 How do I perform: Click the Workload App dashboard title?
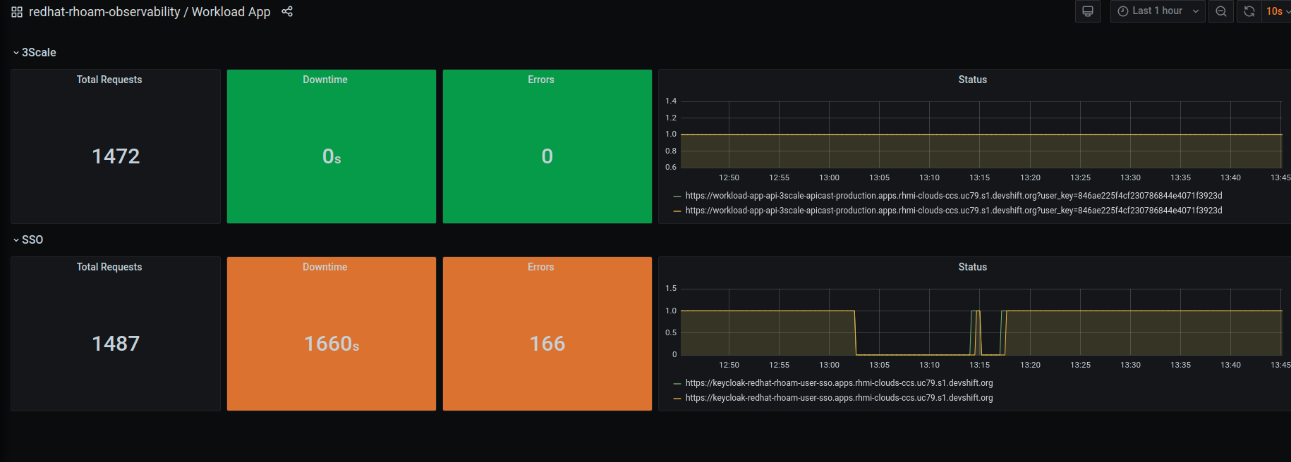[231, 12]
